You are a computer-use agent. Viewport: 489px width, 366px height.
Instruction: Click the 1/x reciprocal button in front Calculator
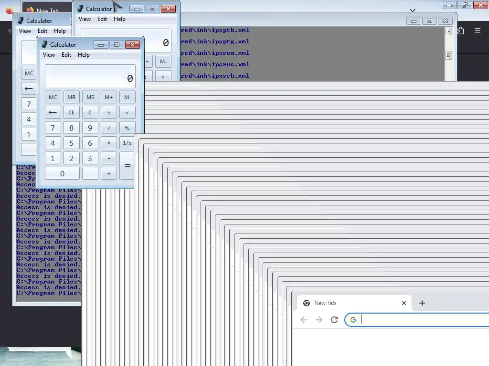tap(127, 143)
